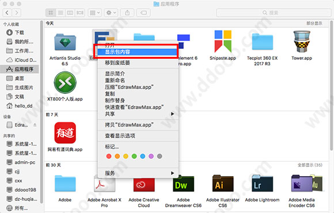Select the Adobe Illustrator CS6 folder
Screen dimensions: 334x213
click(223, 184)
